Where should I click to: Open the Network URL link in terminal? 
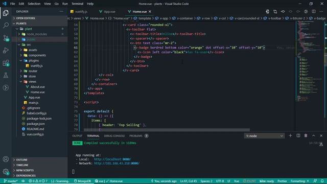[116, 164]
